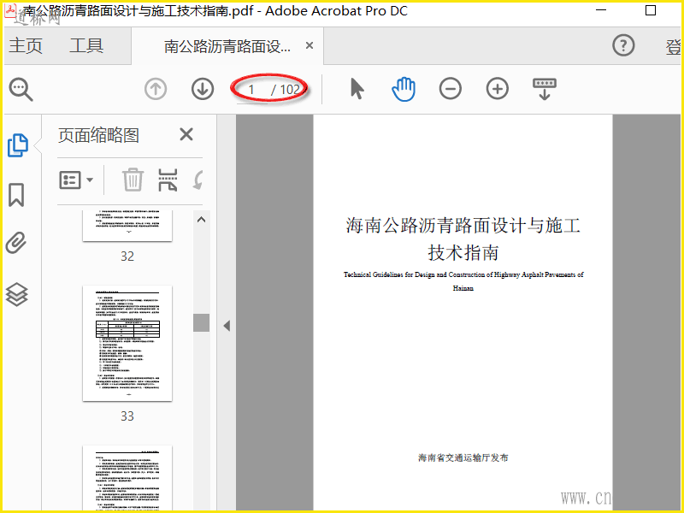Select page 32 thumbnail
Viewport: 684px width, 513px height.
click(127, 226)
